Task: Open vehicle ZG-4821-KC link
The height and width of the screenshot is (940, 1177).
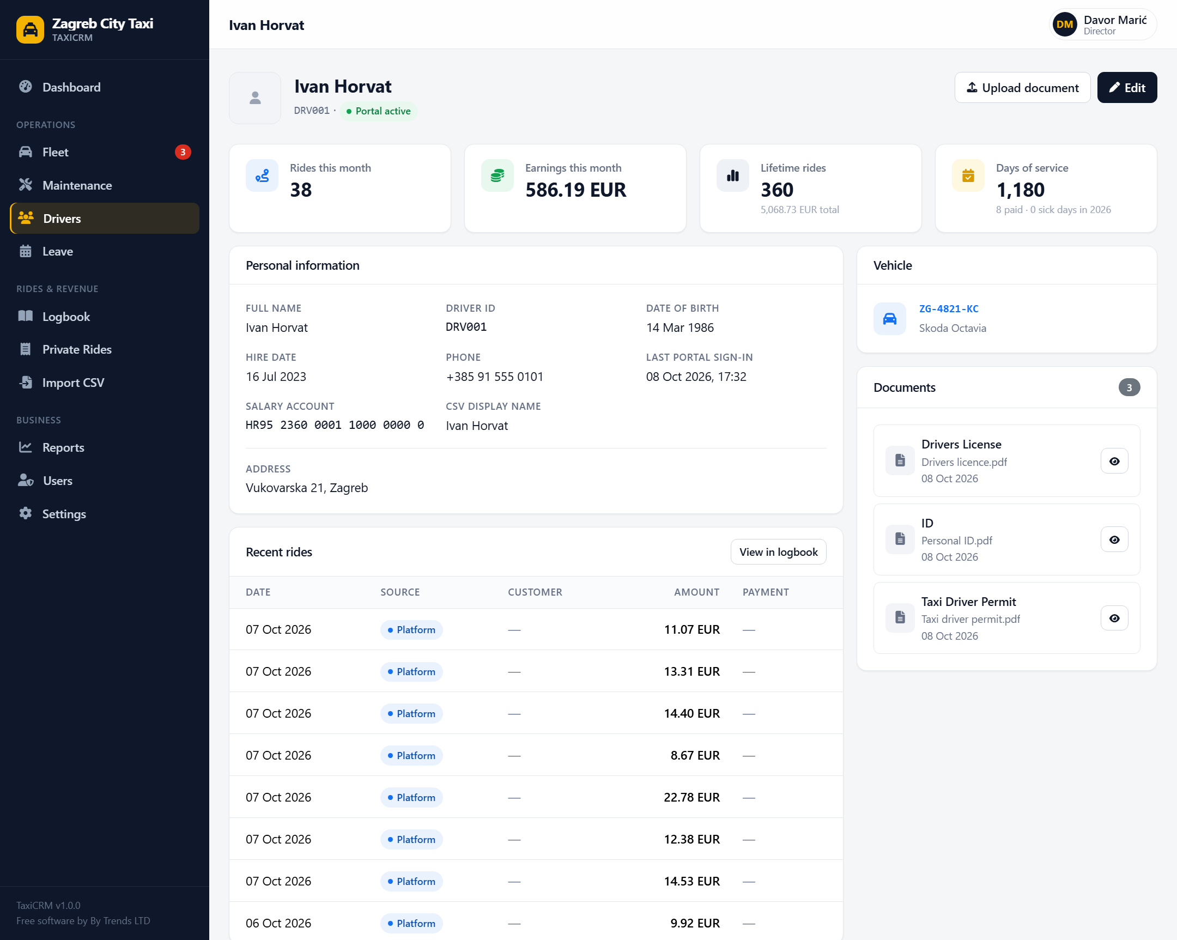Action: pyautogui.click(x=949, y=308)
